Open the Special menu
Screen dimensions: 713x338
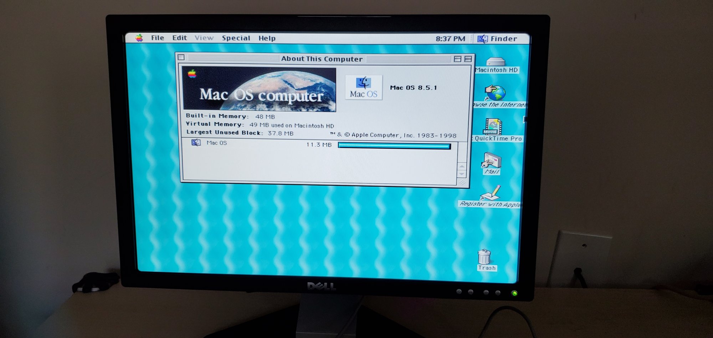(236, 38)
